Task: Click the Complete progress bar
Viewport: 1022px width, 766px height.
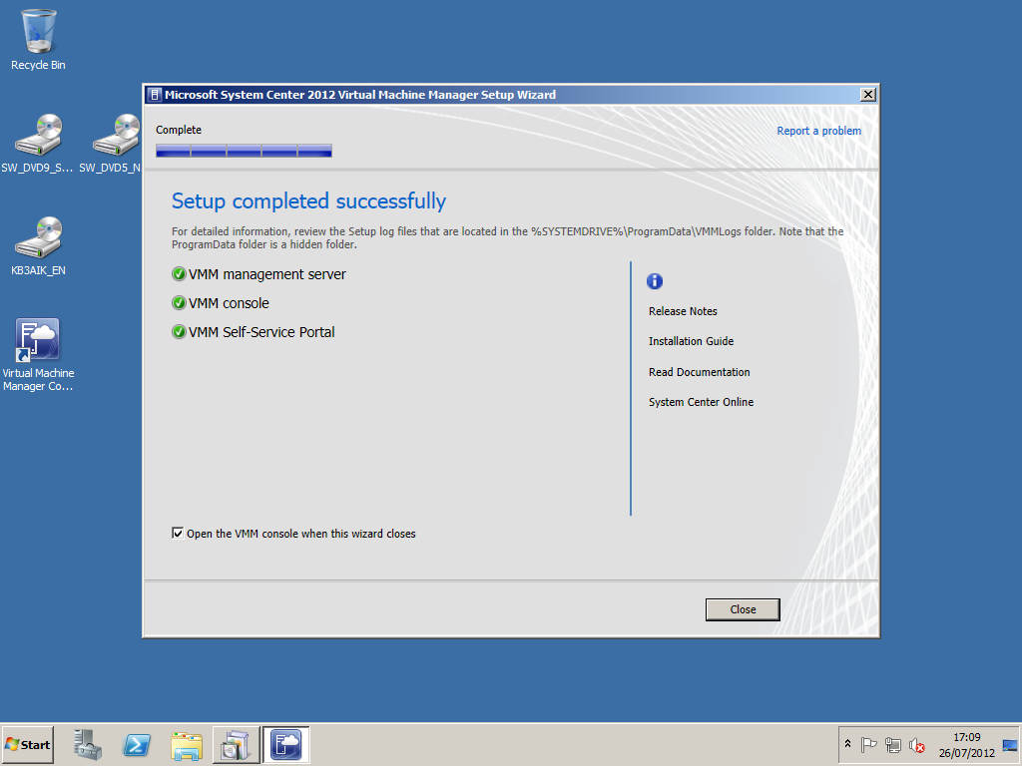Action: point(244,151)
